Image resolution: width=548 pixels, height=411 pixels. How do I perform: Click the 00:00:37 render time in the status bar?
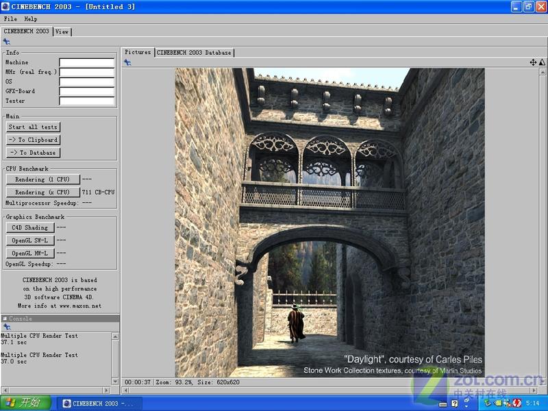tap(138, 382)
